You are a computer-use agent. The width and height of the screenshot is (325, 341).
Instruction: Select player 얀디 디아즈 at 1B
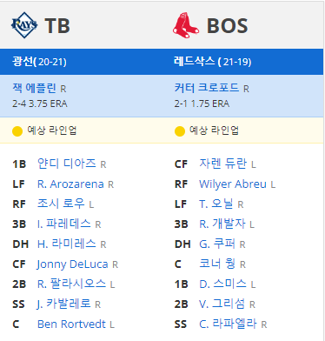pos(67,164)
